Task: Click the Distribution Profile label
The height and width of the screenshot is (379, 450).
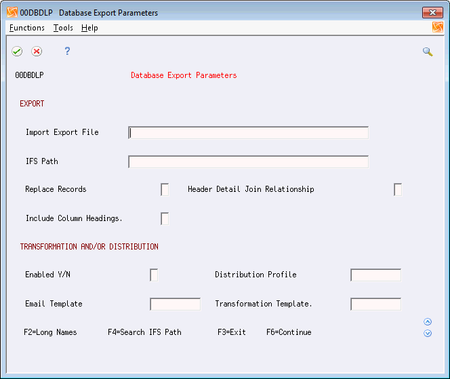Action: (255, 275)
